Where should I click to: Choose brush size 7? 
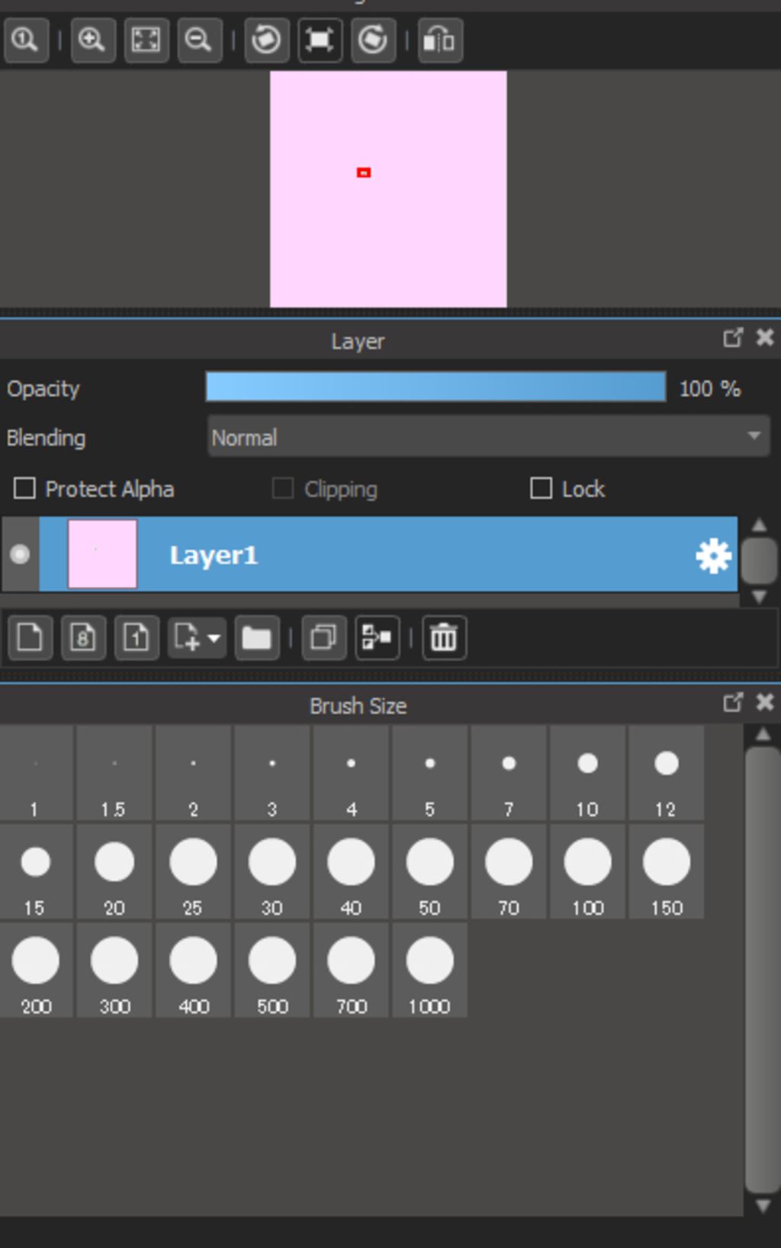(509, 773)
